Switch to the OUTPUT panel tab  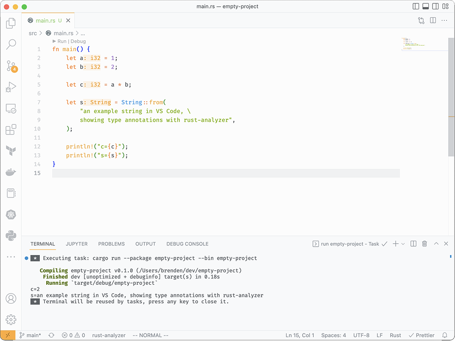(x=145, y=244)
